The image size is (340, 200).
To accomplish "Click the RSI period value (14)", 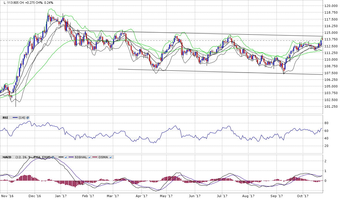I will coord(22,118).
